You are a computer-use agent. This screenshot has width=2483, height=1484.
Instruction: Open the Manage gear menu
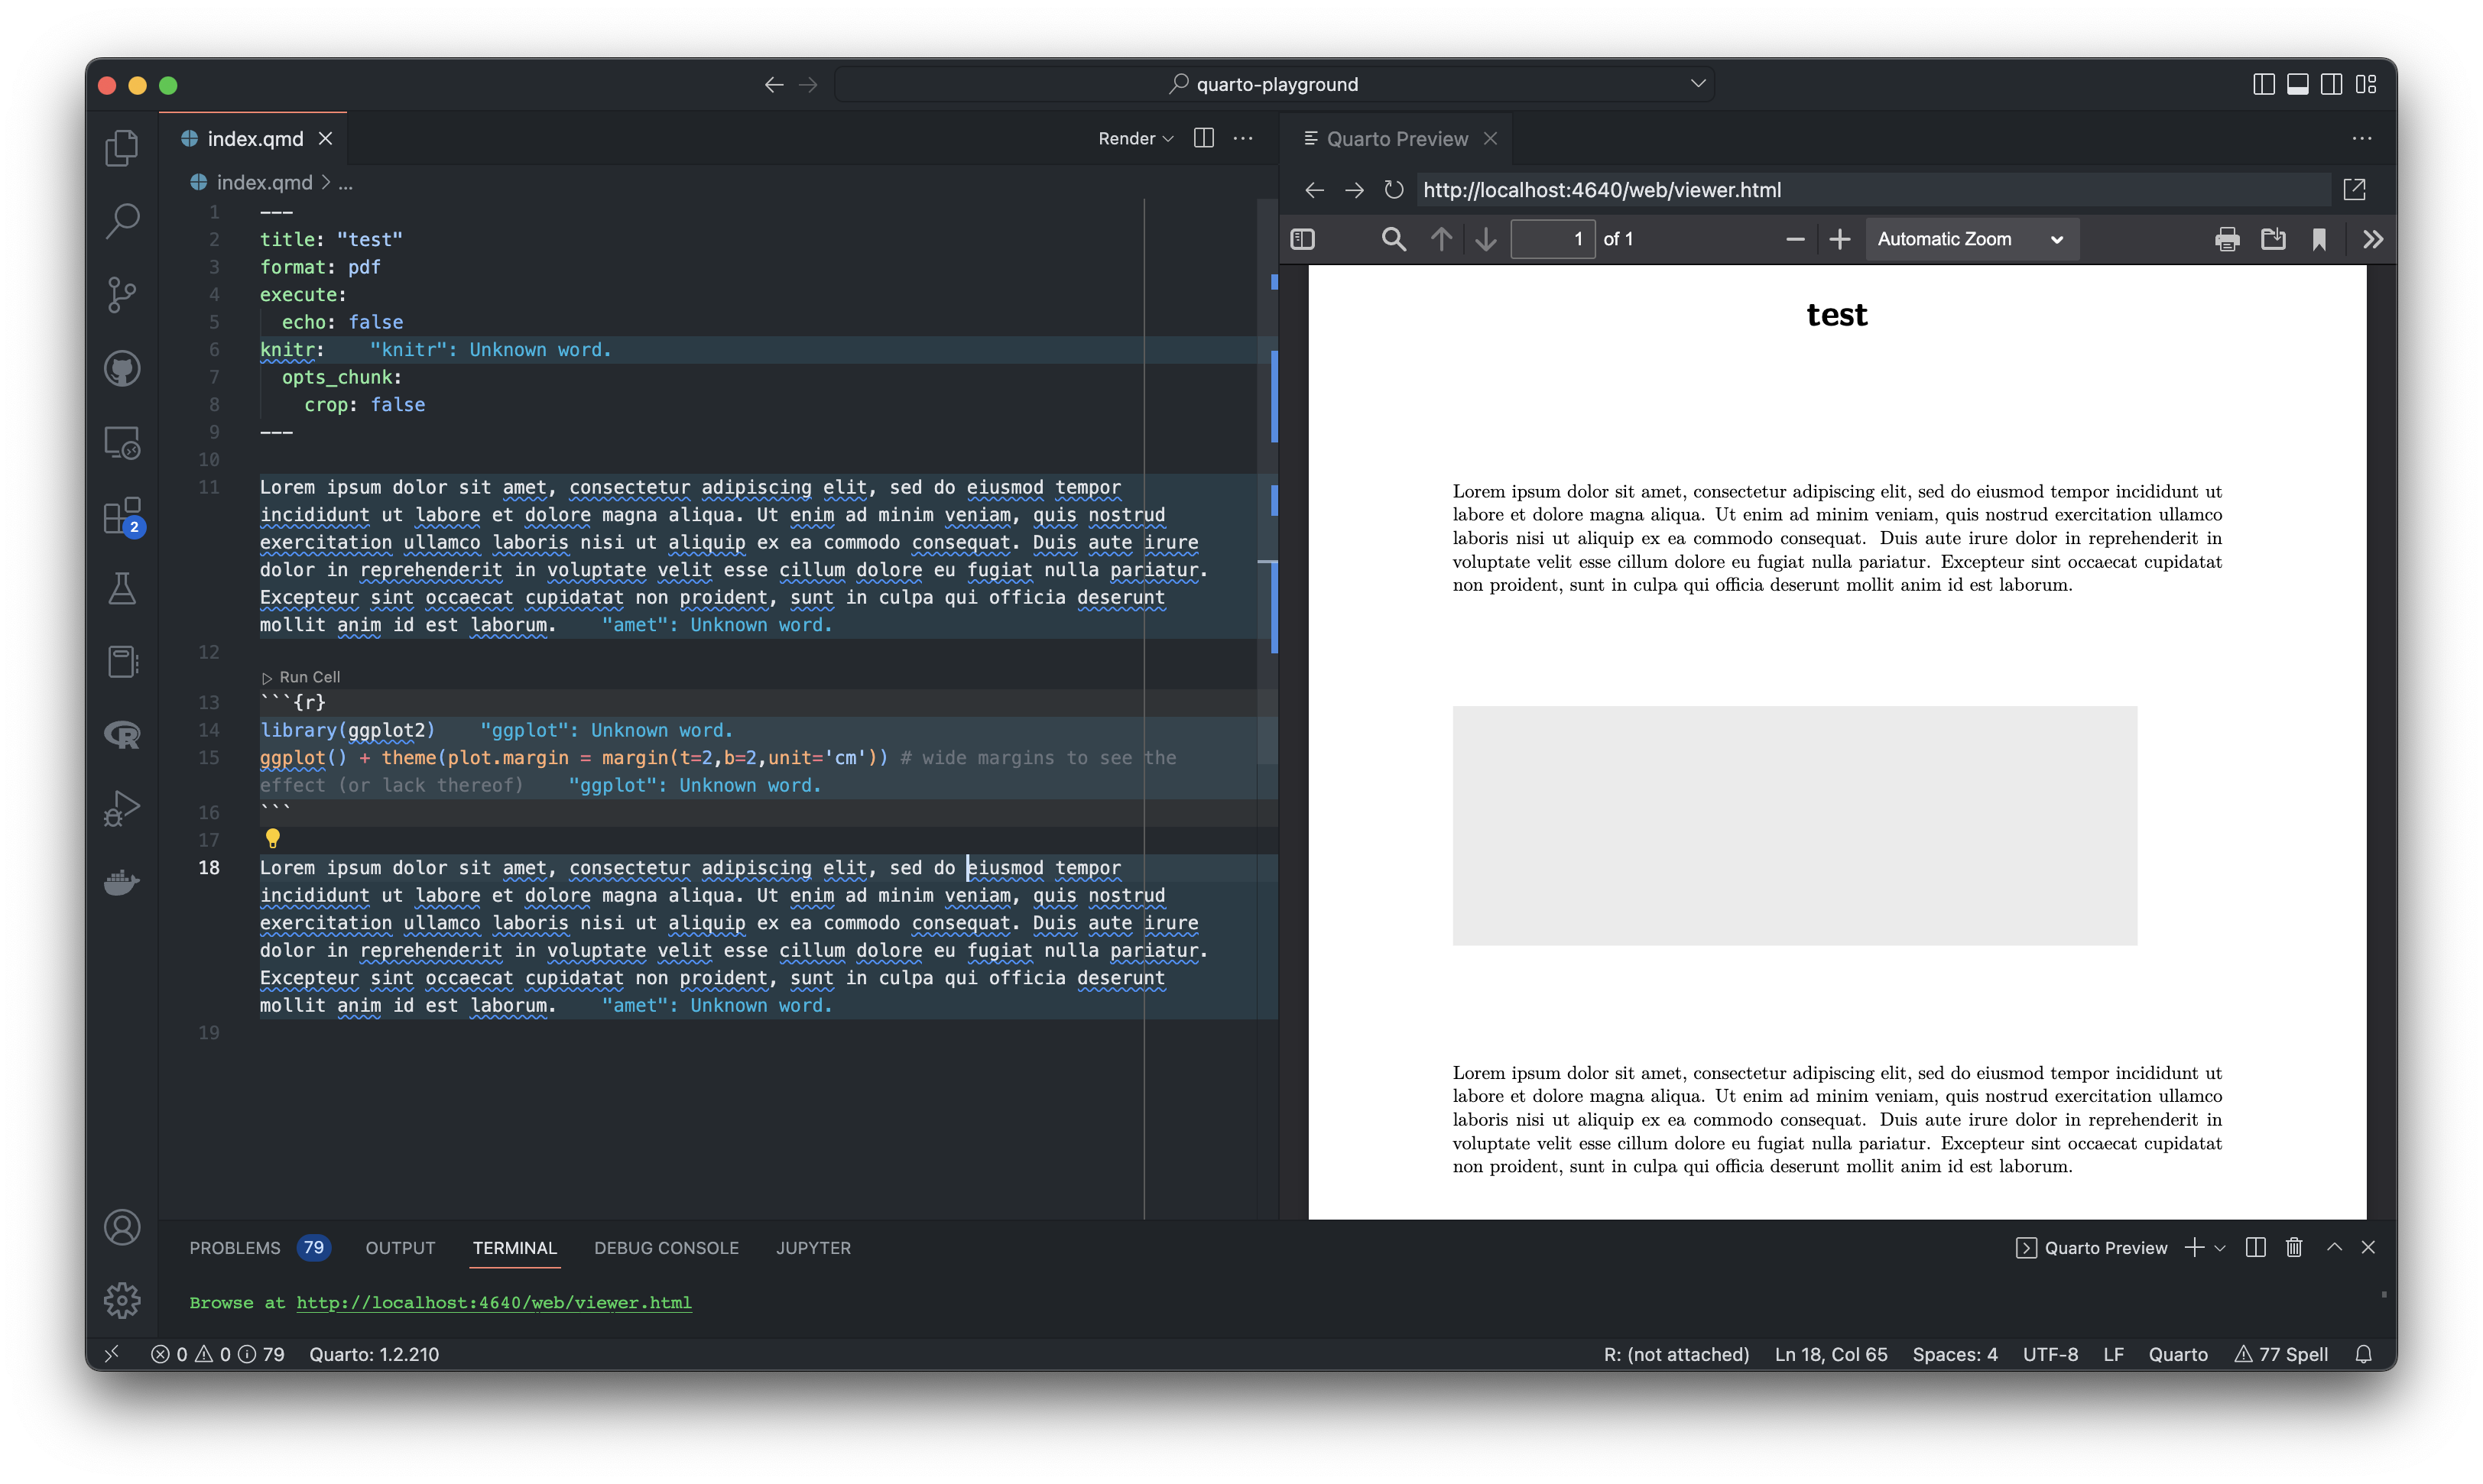coord(122,1300)
